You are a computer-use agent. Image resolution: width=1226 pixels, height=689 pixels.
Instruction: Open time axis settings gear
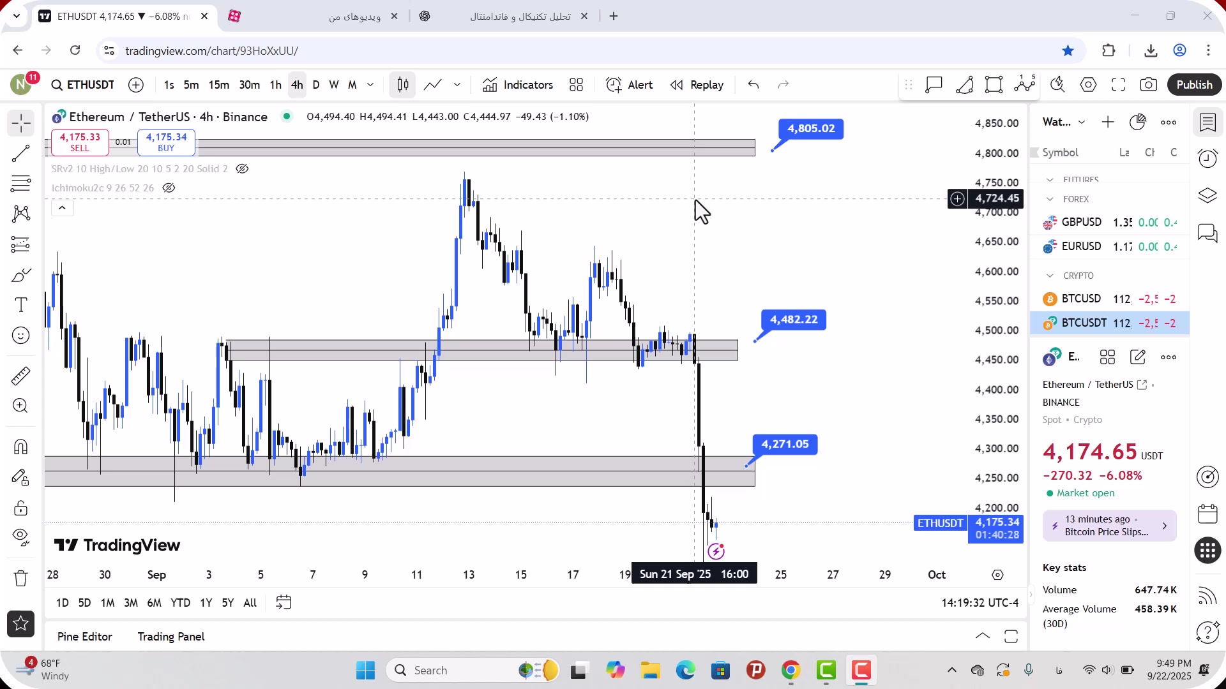tap(998, 575)
